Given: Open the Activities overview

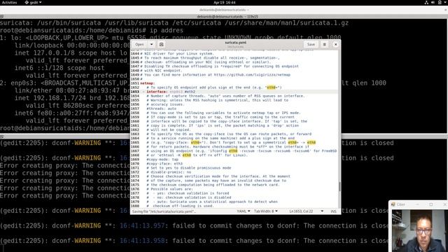Looking at the screenshot, I should pos(9,2).
